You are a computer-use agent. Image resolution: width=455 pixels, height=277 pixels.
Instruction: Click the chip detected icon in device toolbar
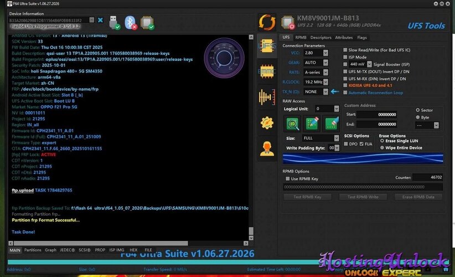[x=147, y=23]
